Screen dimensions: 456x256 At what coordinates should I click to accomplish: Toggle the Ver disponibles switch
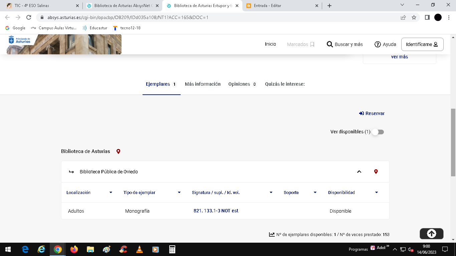[378, 132]
